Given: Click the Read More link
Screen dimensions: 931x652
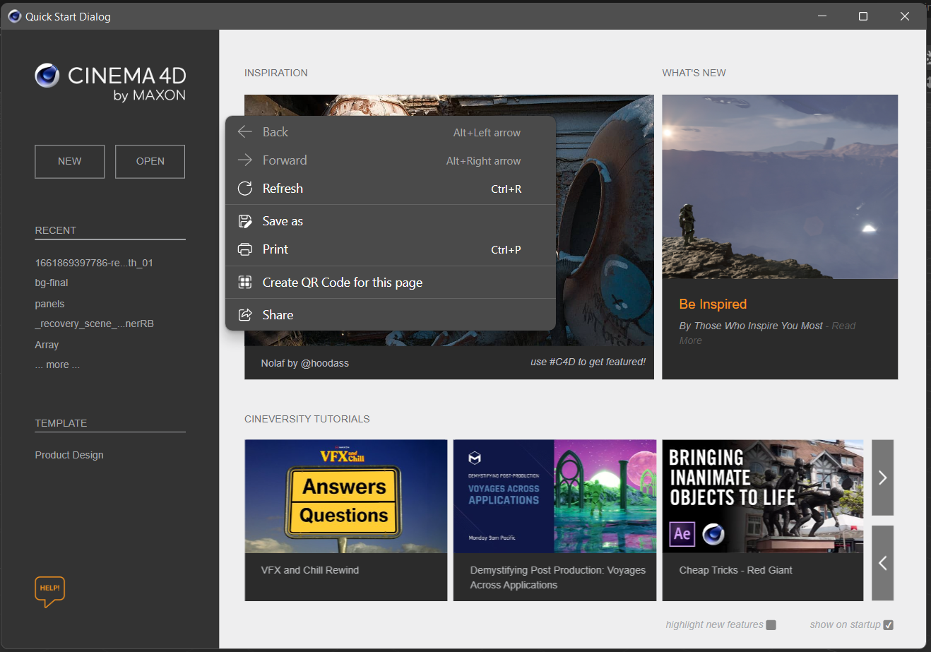Looking at the screenshot, I should pyautogui.click(x=767, y=333).
